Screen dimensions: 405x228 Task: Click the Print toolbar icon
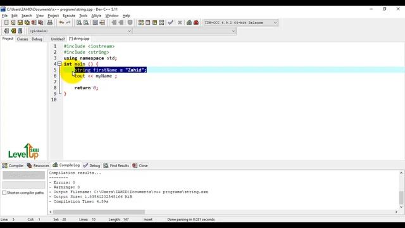tap(50, 23)
